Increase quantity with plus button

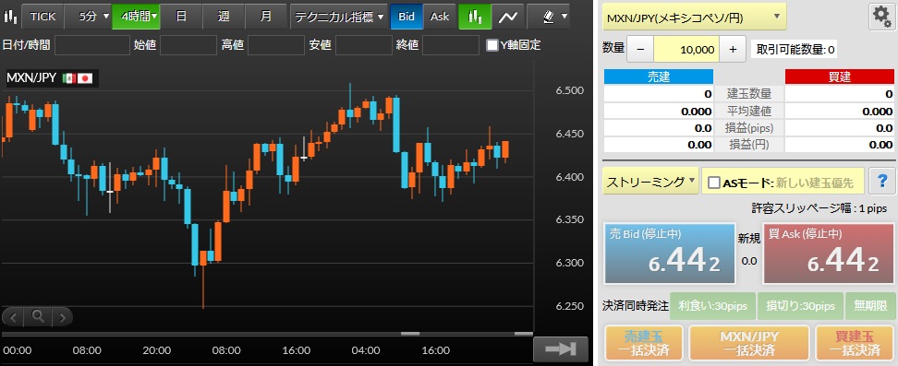(733, 50)
